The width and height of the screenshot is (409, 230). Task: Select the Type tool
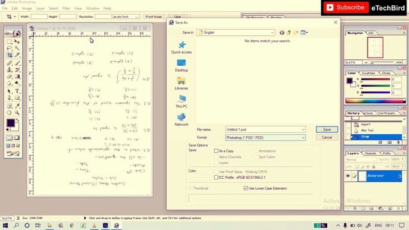[17, 91]
